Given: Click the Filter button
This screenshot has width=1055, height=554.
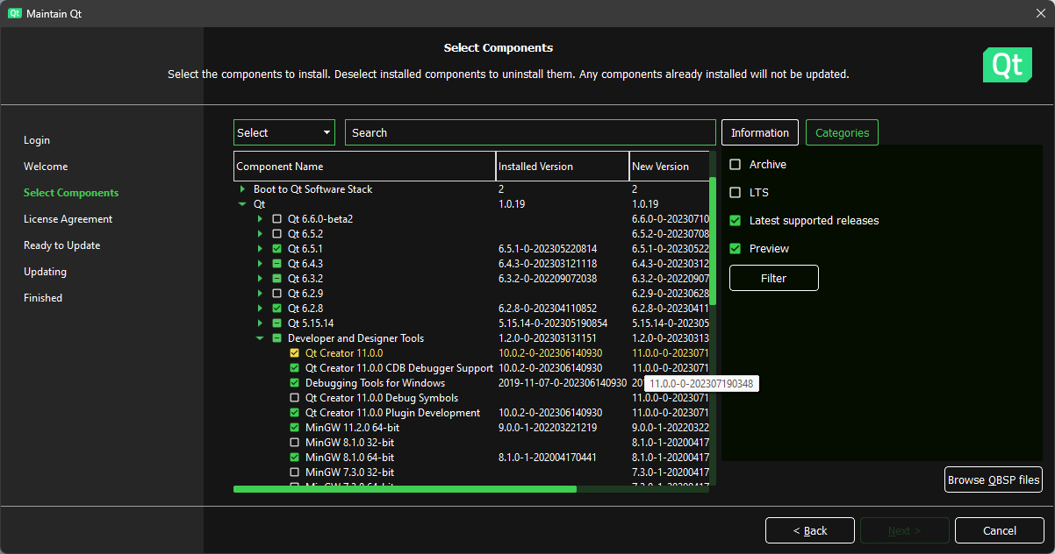Looking at the screenshot, I should (774, 278).
